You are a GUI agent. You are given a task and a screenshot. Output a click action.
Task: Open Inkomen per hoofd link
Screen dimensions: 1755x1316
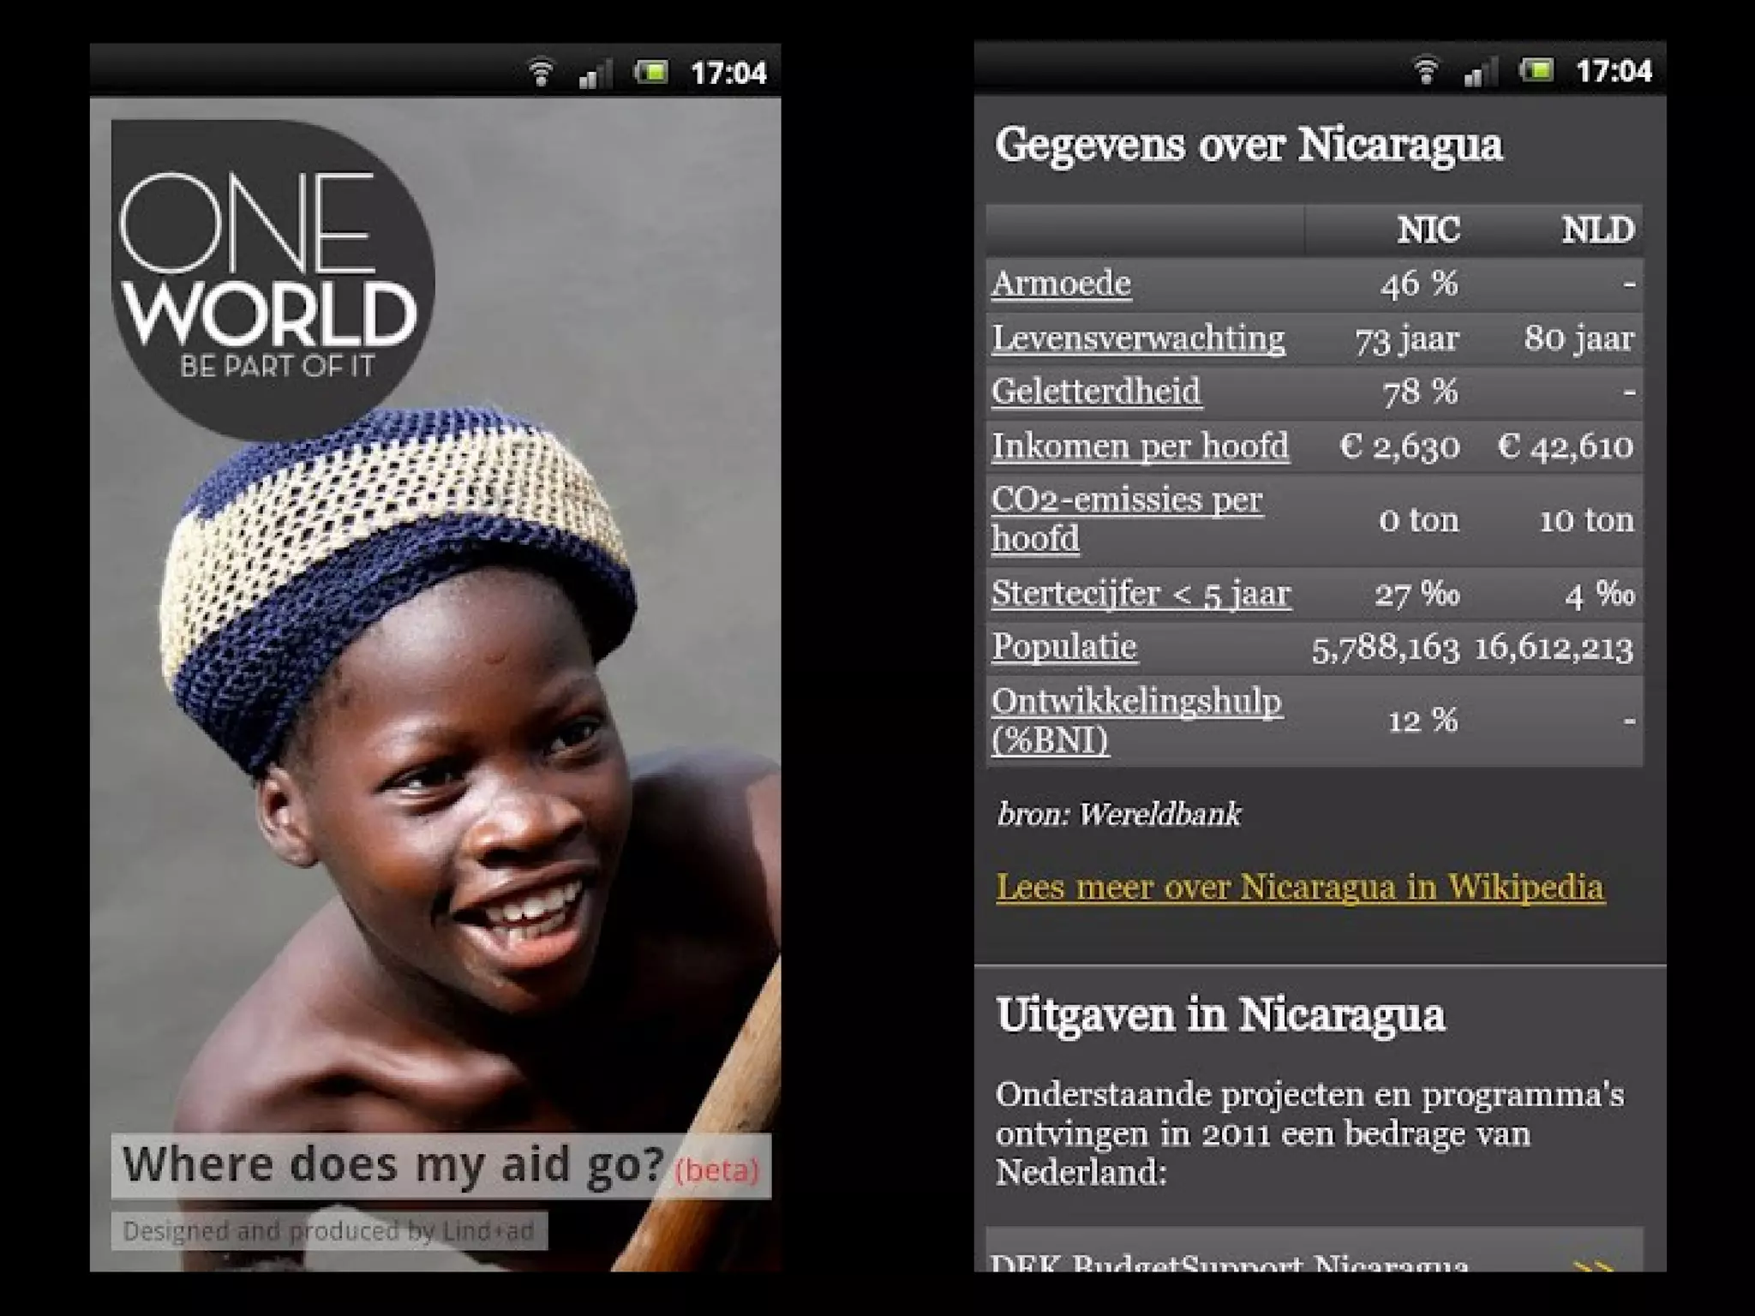[1140, 446]
